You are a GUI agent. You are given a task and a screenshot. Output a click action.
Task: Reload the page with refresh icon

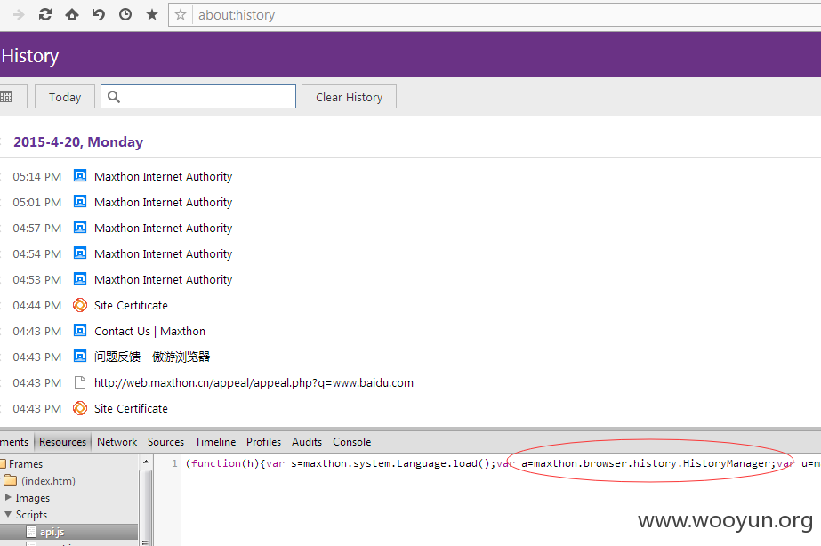[x=45, y=14]
